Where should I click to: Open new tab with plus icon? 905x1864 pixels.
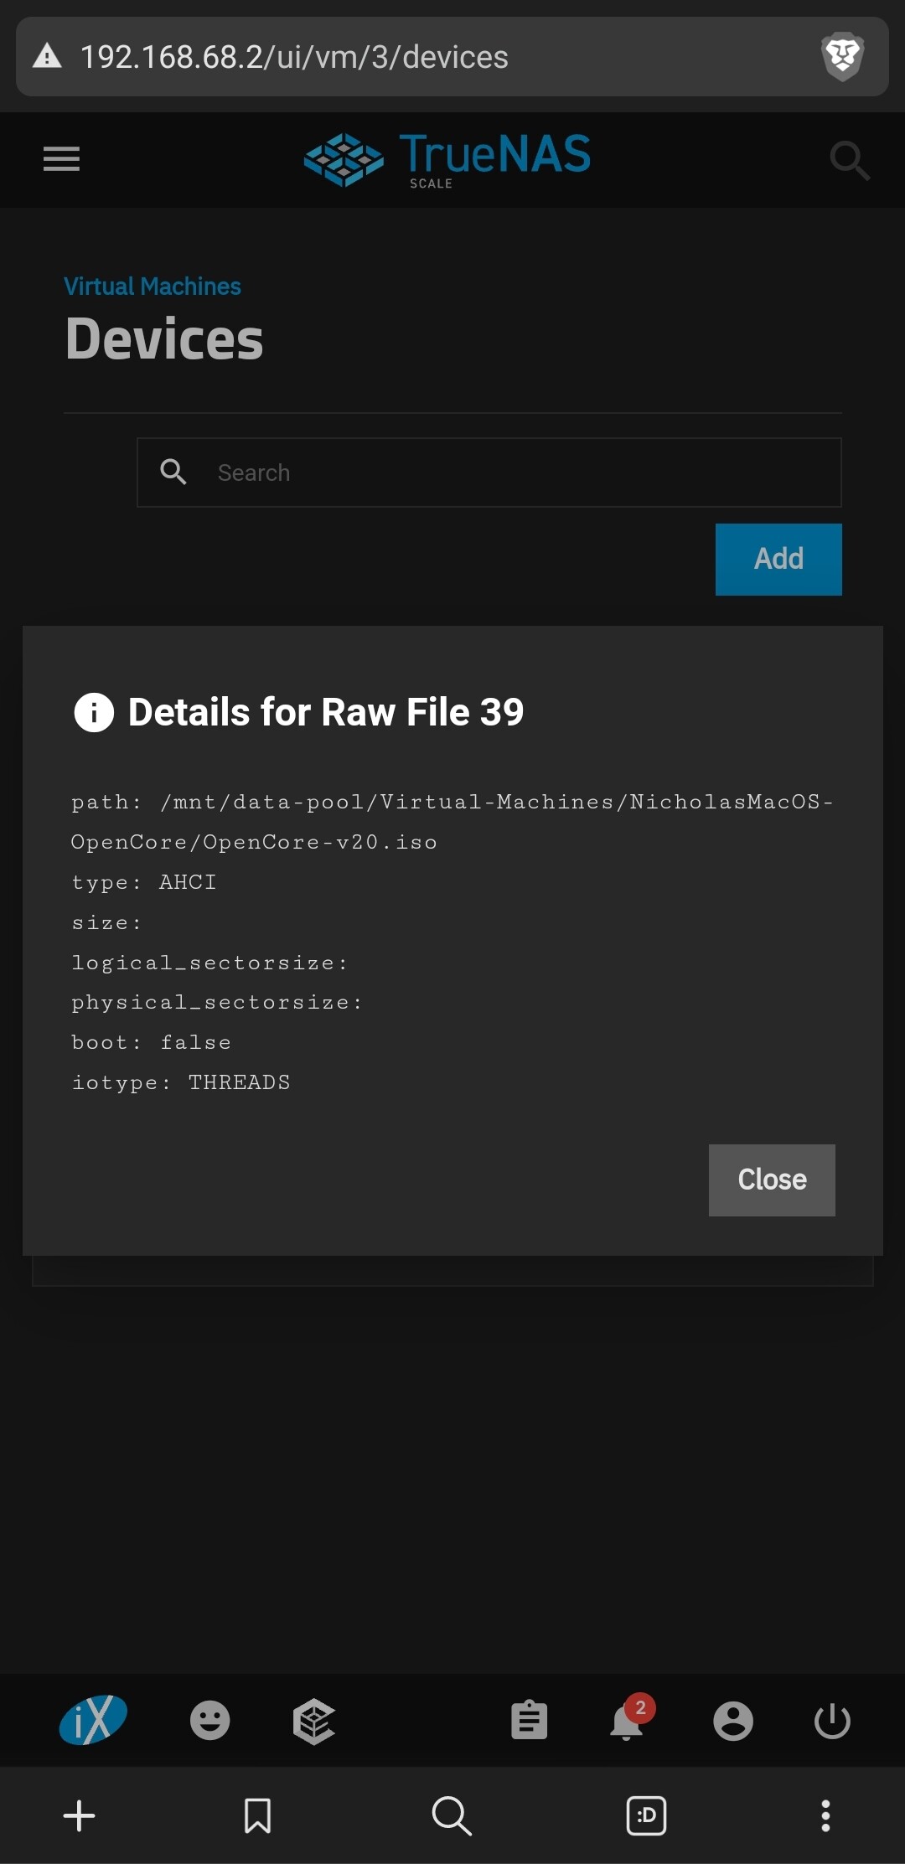pos(80,1815)
